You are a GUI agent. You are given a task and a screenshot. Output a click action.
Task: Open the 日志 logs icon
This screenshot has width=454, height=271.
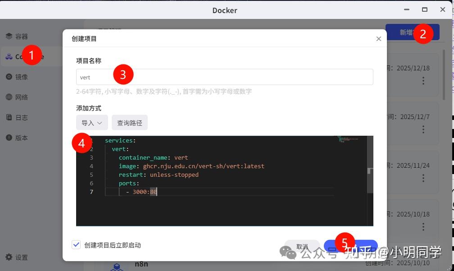tap(9, 118)
